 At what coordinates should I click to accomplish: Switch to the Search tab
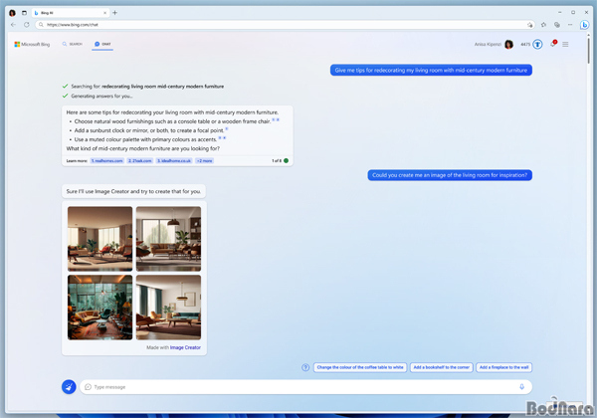pos(73,44)
